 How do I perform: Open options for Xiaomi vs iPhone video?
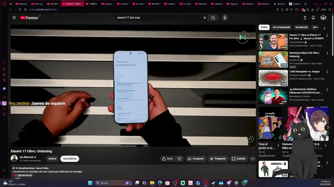pyautogui.click(x=327, y=35)
